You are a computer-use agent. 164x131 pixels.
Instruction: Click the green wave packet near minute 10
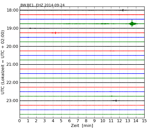[x=105, y=24]
